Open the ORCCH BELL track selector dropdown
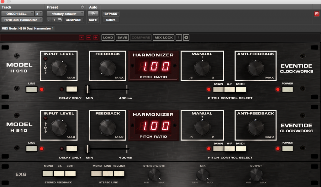The image size is (321, 187). 18,14
